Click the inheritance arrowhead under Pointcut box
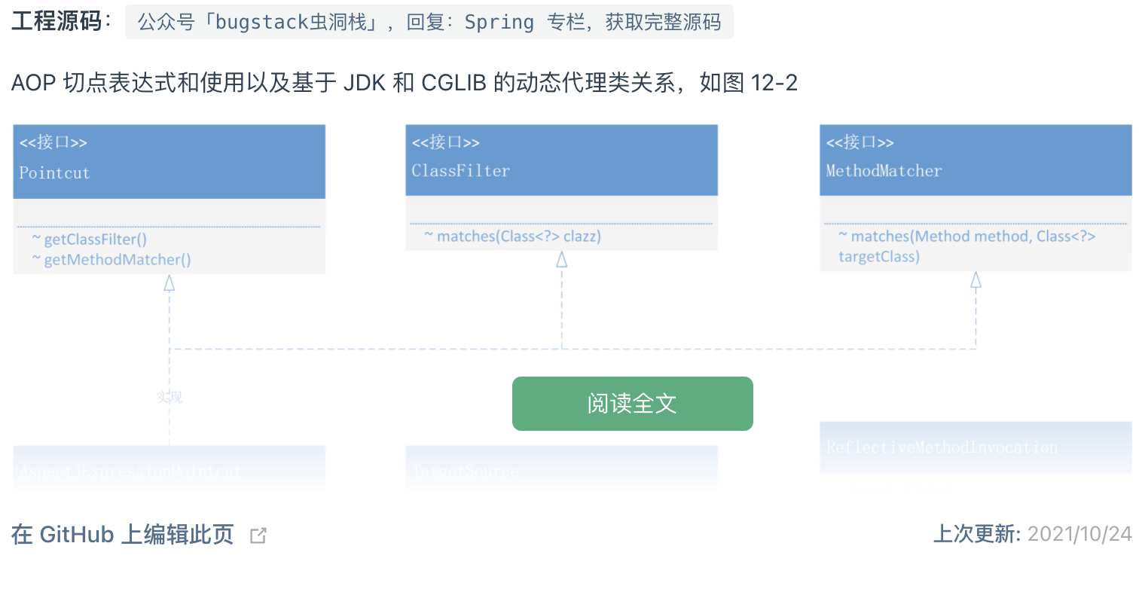Screen dimensions: 1142x595 coord(169,283)
